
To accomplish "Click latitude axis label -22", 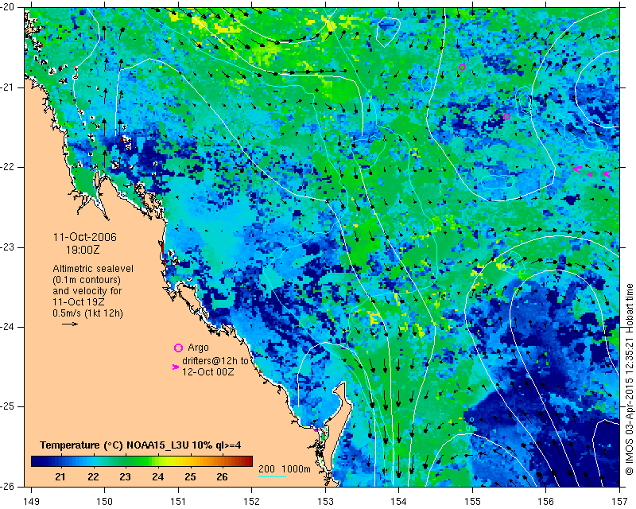I will click(x=8, y=167).
